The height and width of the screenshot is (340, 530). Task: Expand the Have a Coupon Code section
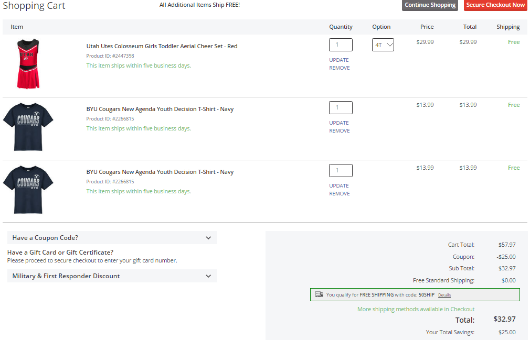click(x=112, y=238)
